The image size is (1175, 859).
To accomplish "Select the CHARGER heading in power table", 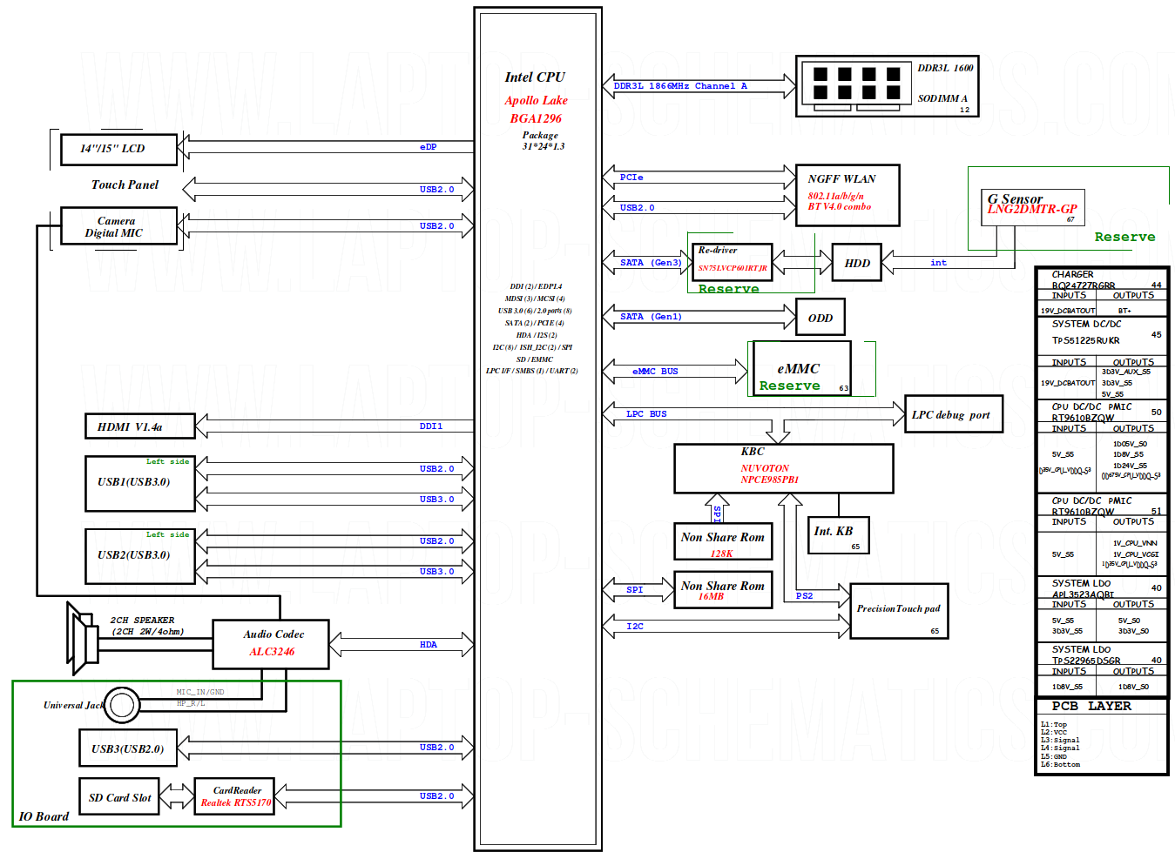I will 1072,275.
